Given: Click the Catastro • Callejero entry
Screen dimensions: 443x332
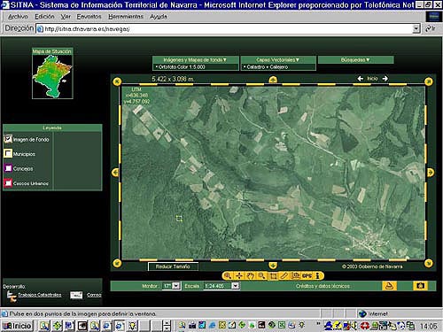Looking at the screenshot, I should pos(266,67).
